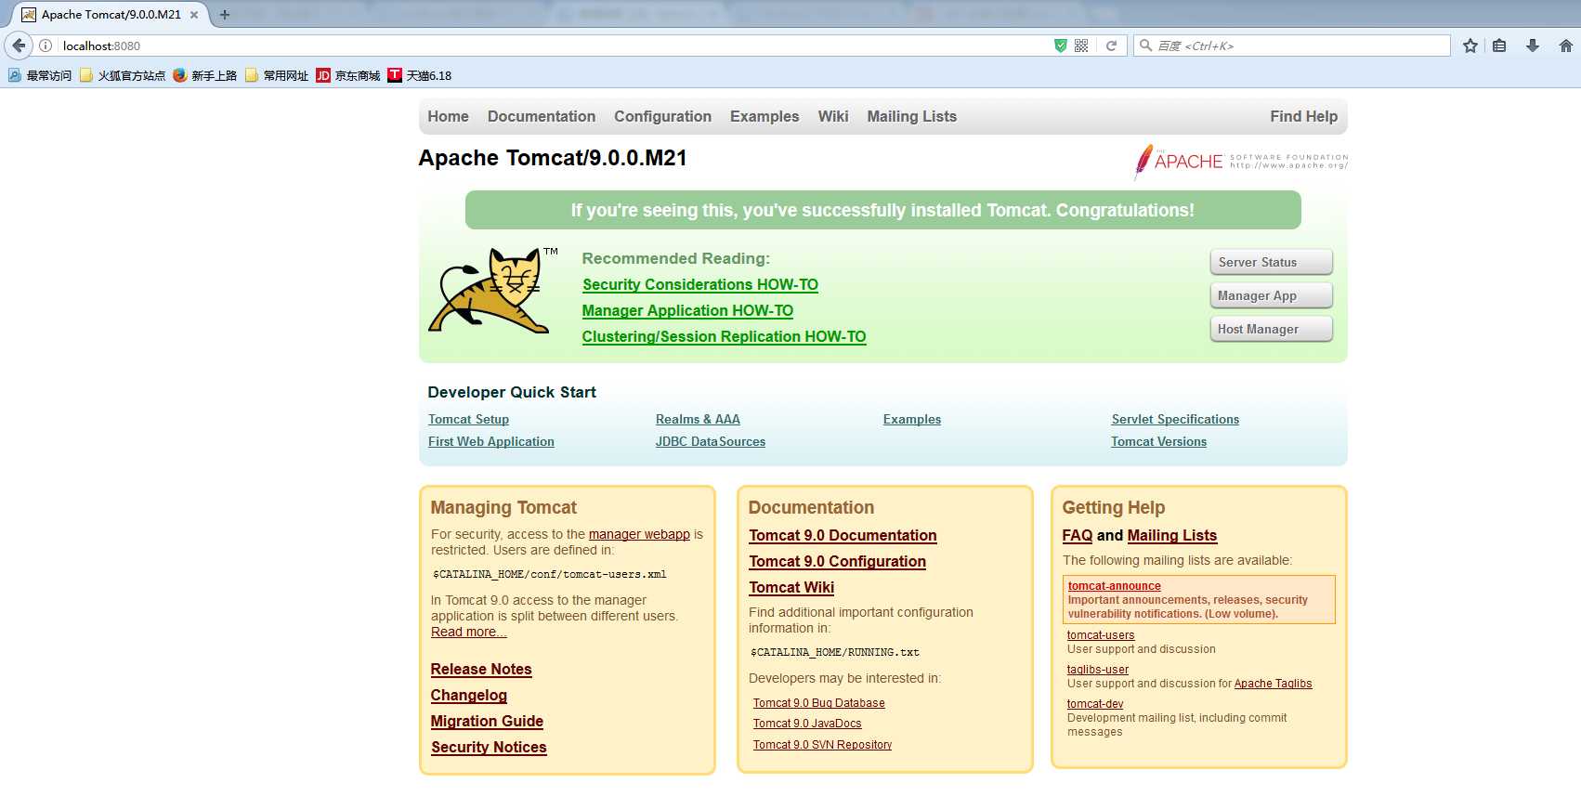Open Servlet Specifications link
The height and width of the screenshot is (796, 1581).
pos(1175,419)
